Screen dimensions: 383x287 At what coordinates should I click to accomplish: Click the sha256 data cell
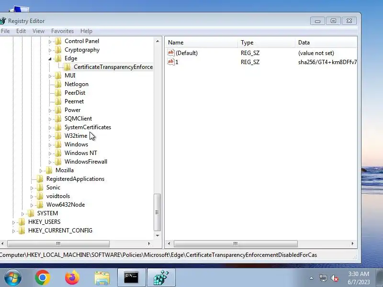click(x=327, y=62)
